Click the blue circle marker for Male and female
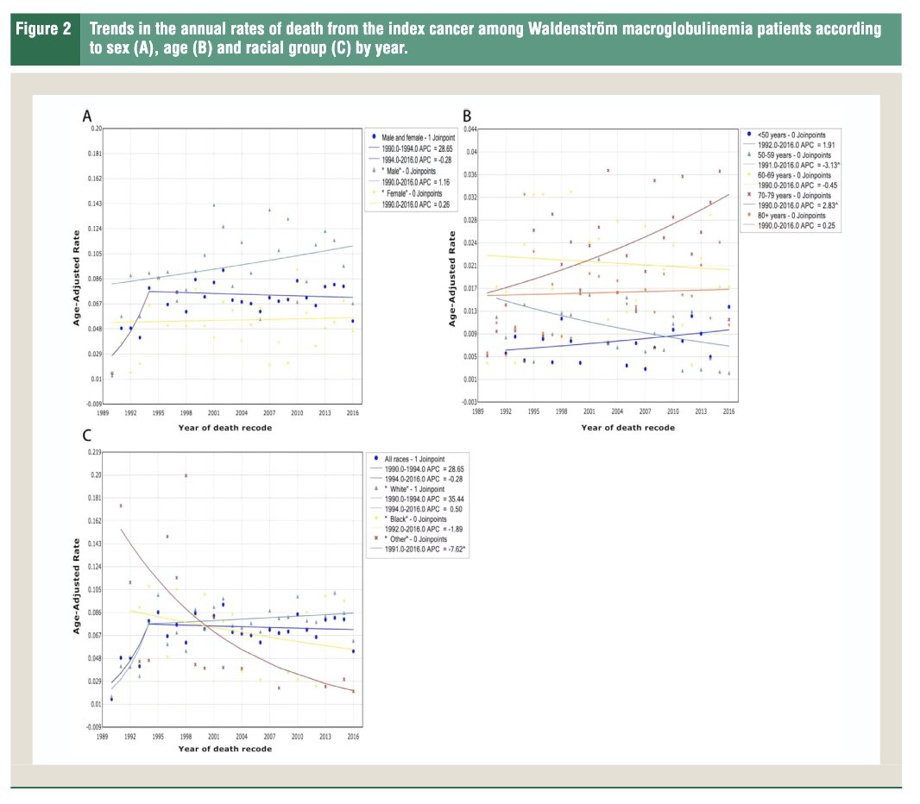920x804 pixels. click(x=372, y=136)
